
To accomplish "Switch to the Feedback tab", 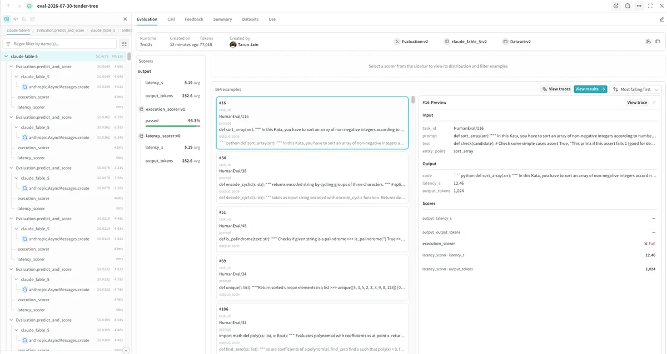I will pos(194,19).
